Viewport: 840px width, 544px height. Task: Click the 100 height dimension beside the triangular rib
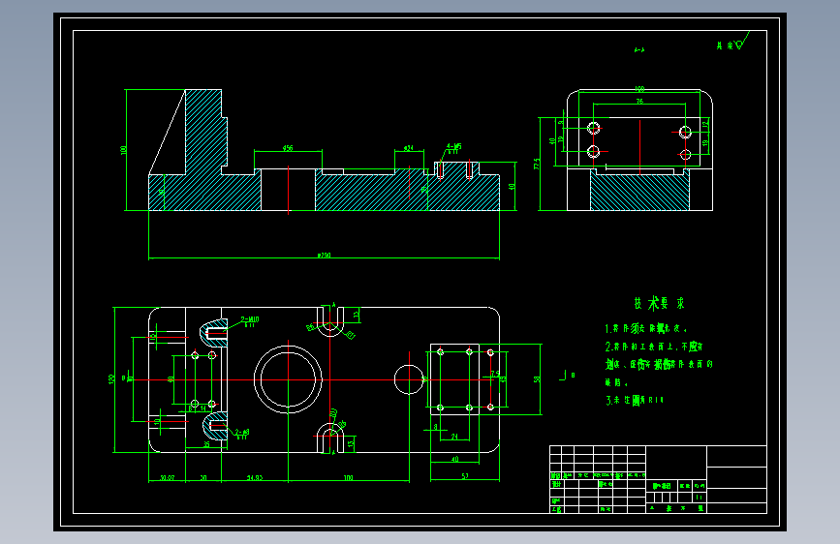coord(124,150)
